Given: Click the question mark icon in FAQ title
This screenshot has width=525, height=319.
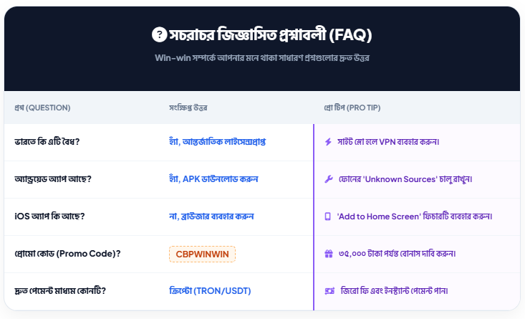Looking at the screenshot, I should [159, 34].
